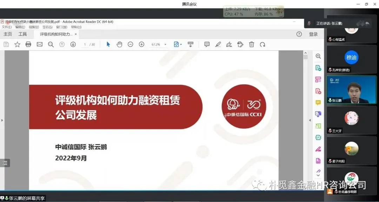Click the 登录 sign-in button
Viewport: 379px width, 202px height.
point(313,34)
